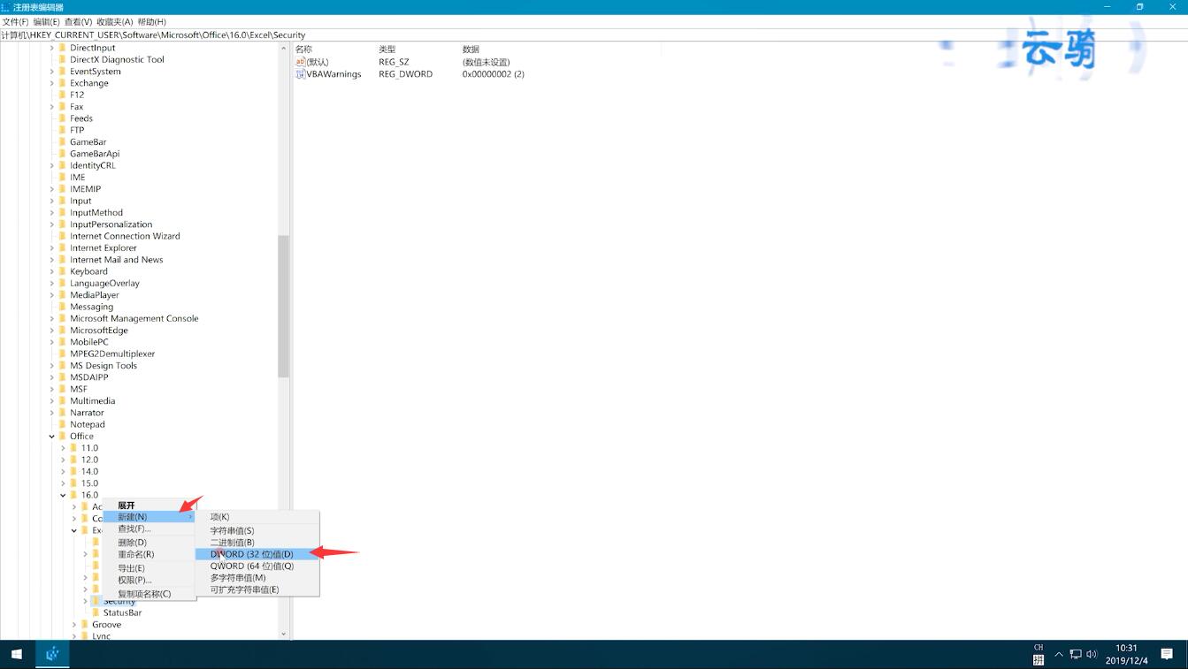Open the 收藏夹(A) menu
This screenshot has height=669, width=1188.
point(115,21)
